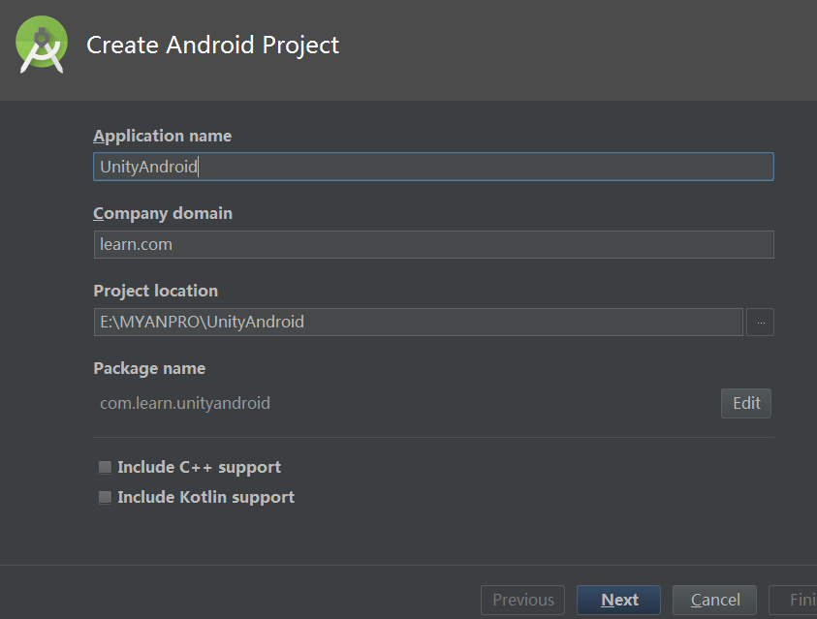The image size is (817, 619).
Task: Enable Include C++ support checkbox
Action: pos(106,468)
